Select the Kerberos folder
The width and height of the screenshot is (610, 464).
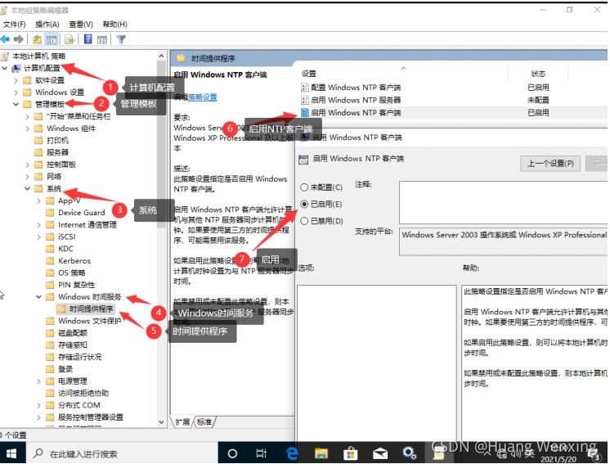74,261
